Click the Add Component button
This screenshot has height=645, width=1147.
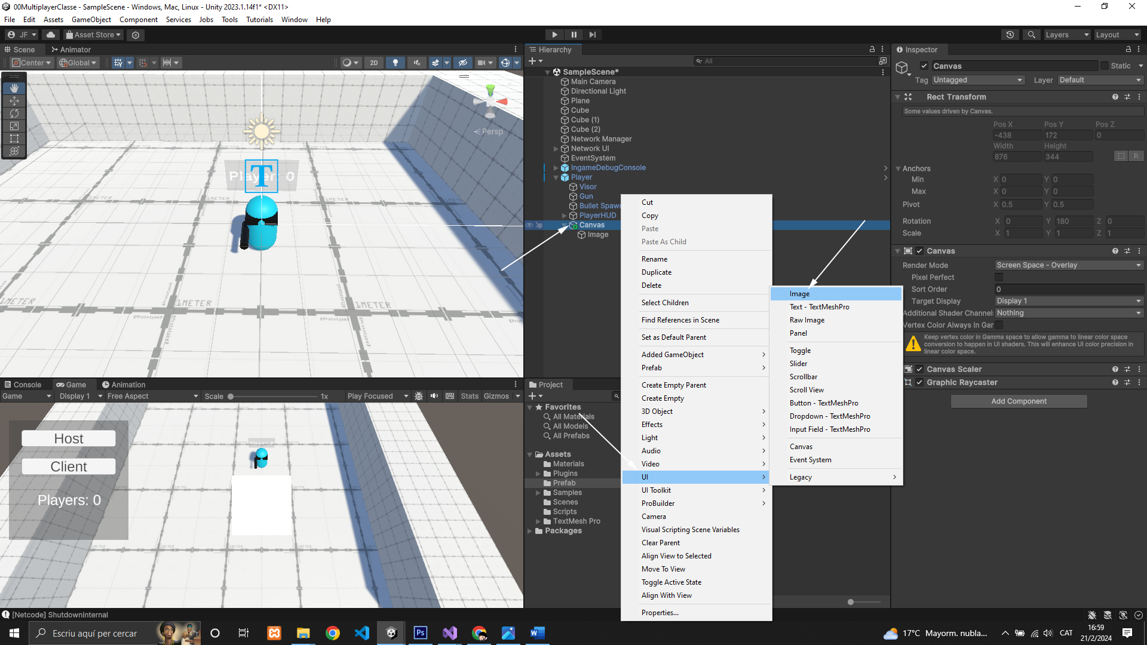1019,401
